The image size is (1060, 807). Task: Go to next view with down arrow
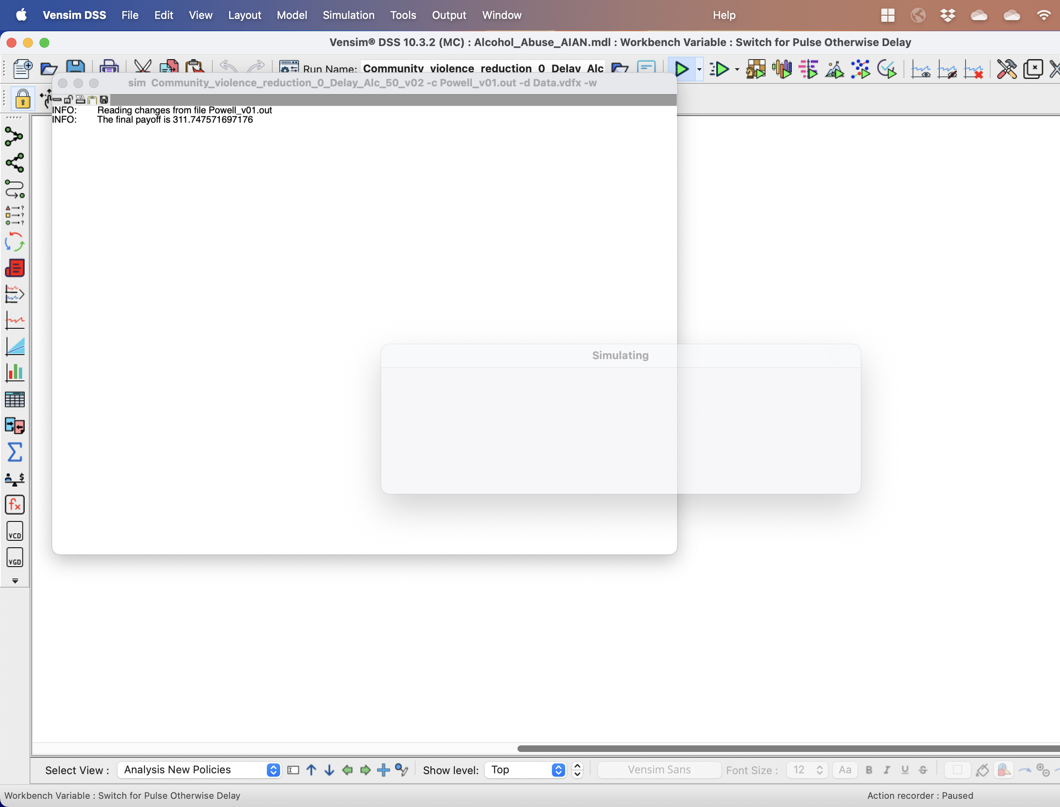329,770
